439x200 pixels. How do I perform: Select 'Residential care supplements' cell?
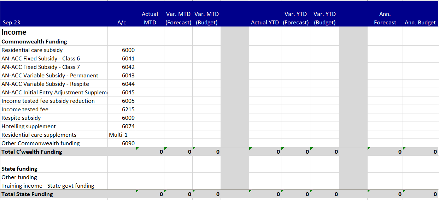pyautogui.click(x=54, y=135)
